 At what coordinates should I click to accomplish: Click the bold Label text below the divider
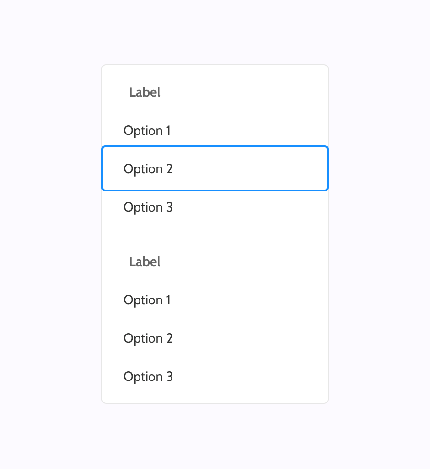click(x=145, y=262)
